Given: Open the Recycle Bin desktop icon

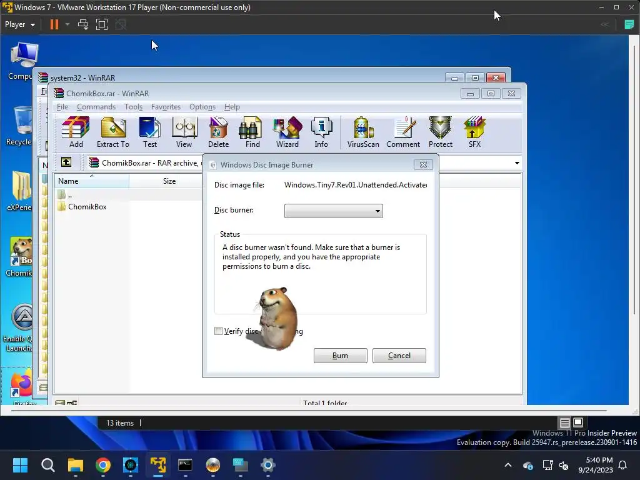Looking at the screenshot, I should pyautogui.click(x=19, y=126).
